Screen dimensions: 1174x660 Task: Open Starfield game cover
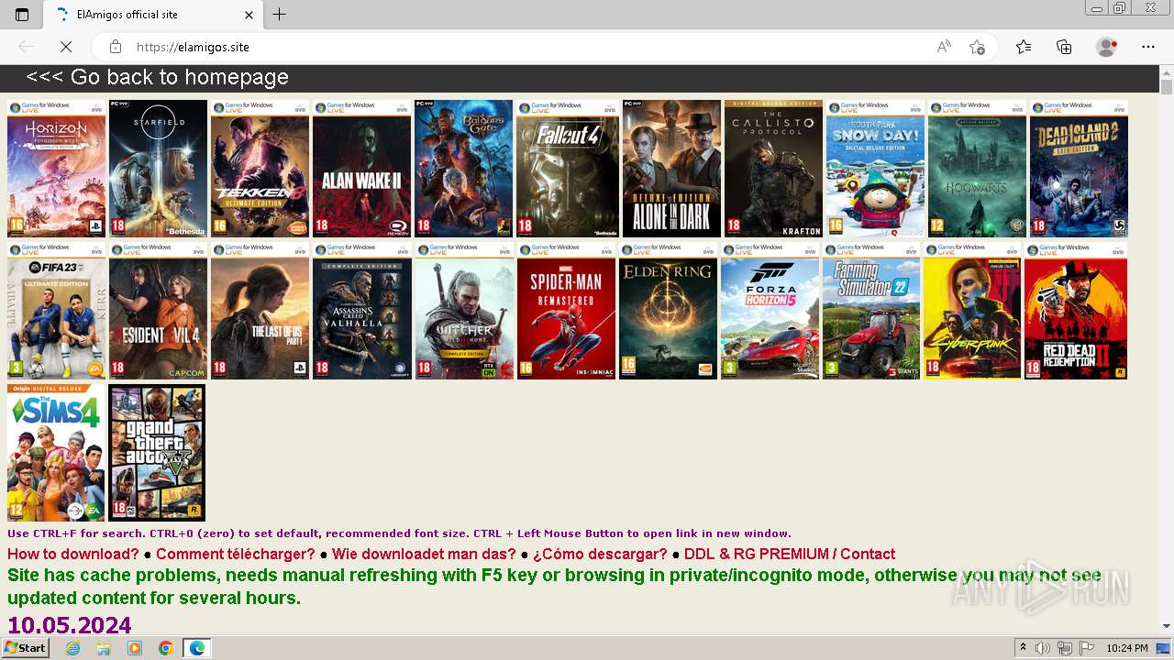158,169
